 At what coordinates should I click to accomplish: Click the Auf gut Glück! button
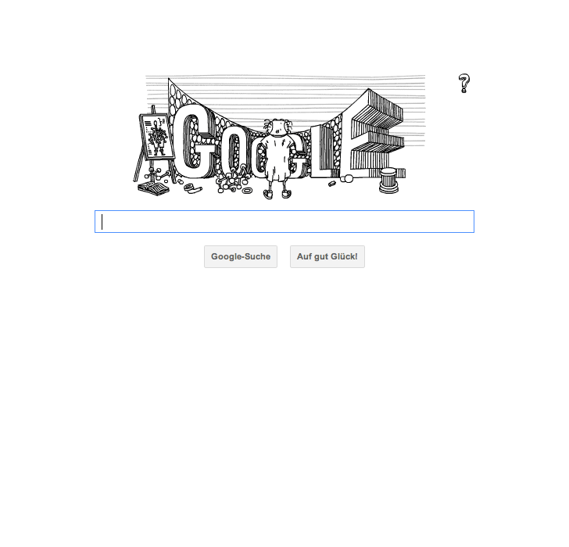[x=327, y=257]
